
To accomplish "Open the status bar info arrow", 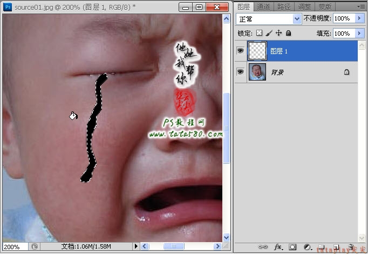I will (136, 246).
